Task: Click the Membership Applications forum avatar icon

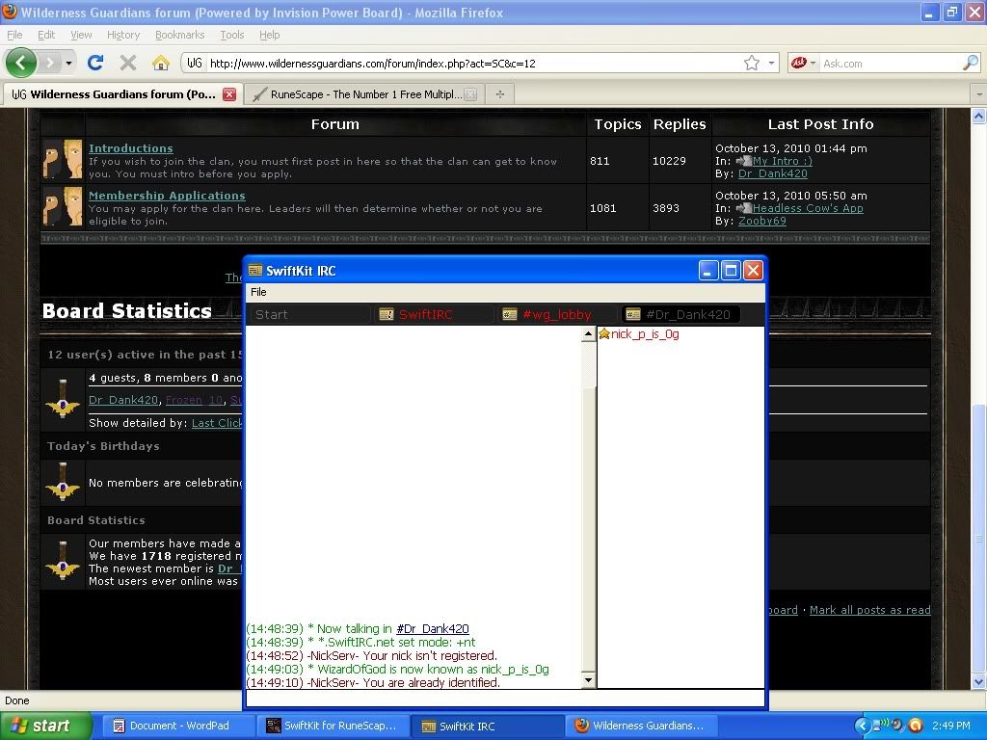Action: [x=63, y=206]
